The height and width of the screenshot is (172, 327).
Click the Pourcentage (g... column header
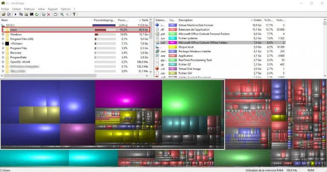(104, 20)
